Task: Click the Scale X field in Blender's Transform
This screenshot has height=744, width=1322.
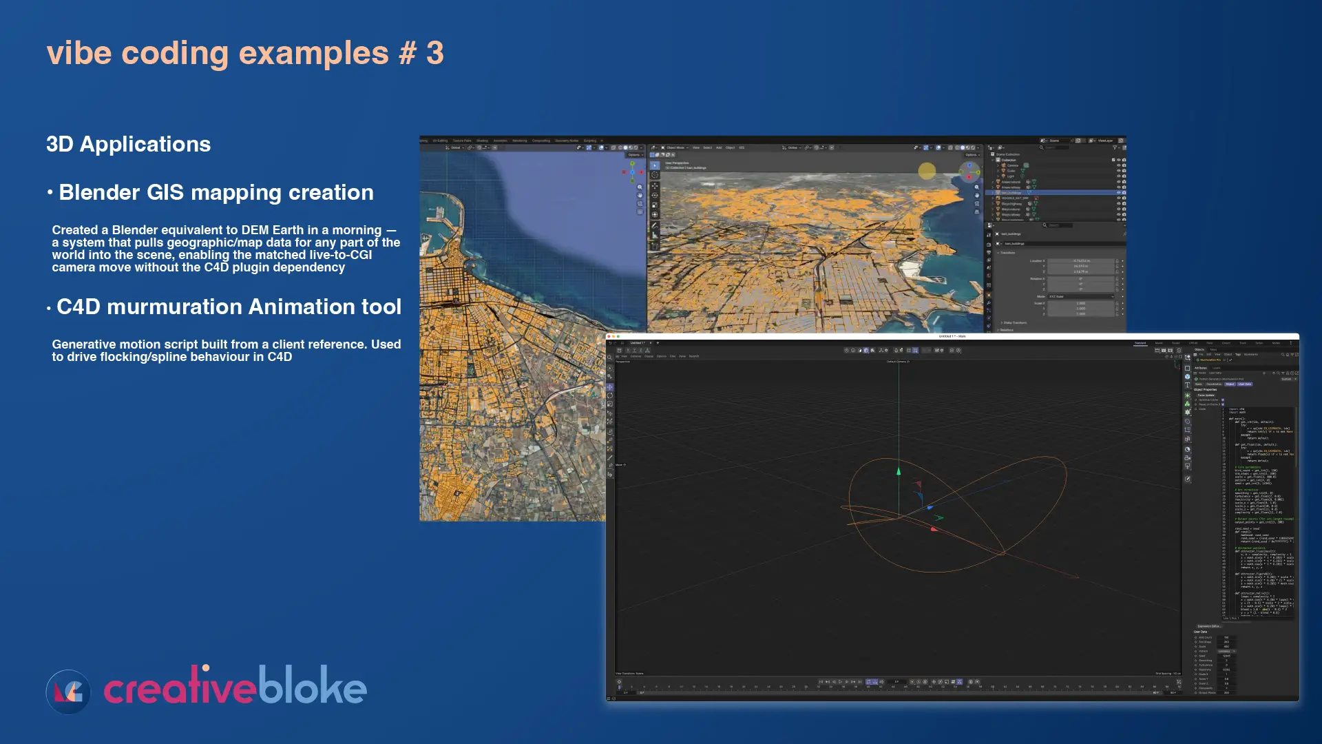Action: coord(1081,303)
